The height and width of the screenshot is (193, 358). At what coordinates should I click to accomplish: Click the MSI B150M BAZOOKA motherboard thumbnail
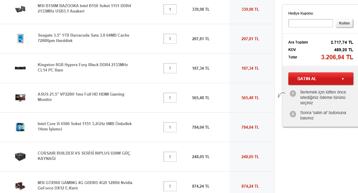point(20,9)
